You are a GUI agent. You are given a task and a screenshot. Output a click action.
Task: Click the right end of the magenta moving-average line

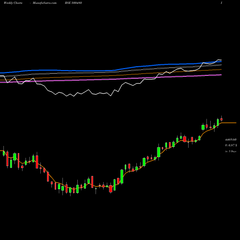pos(221,75)
